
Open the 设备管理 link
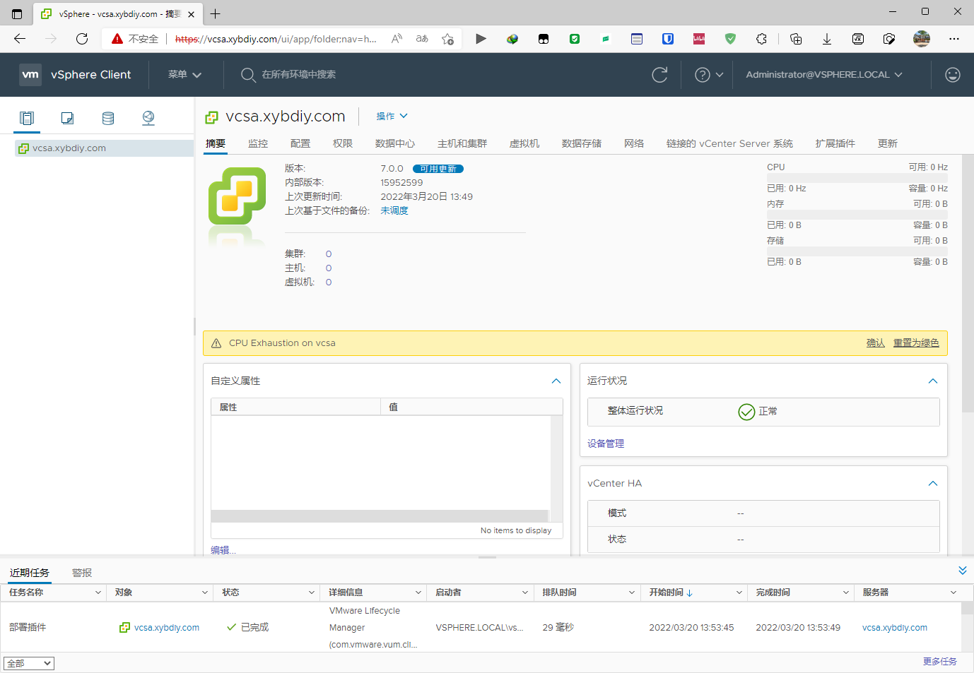tap(606, 443)
